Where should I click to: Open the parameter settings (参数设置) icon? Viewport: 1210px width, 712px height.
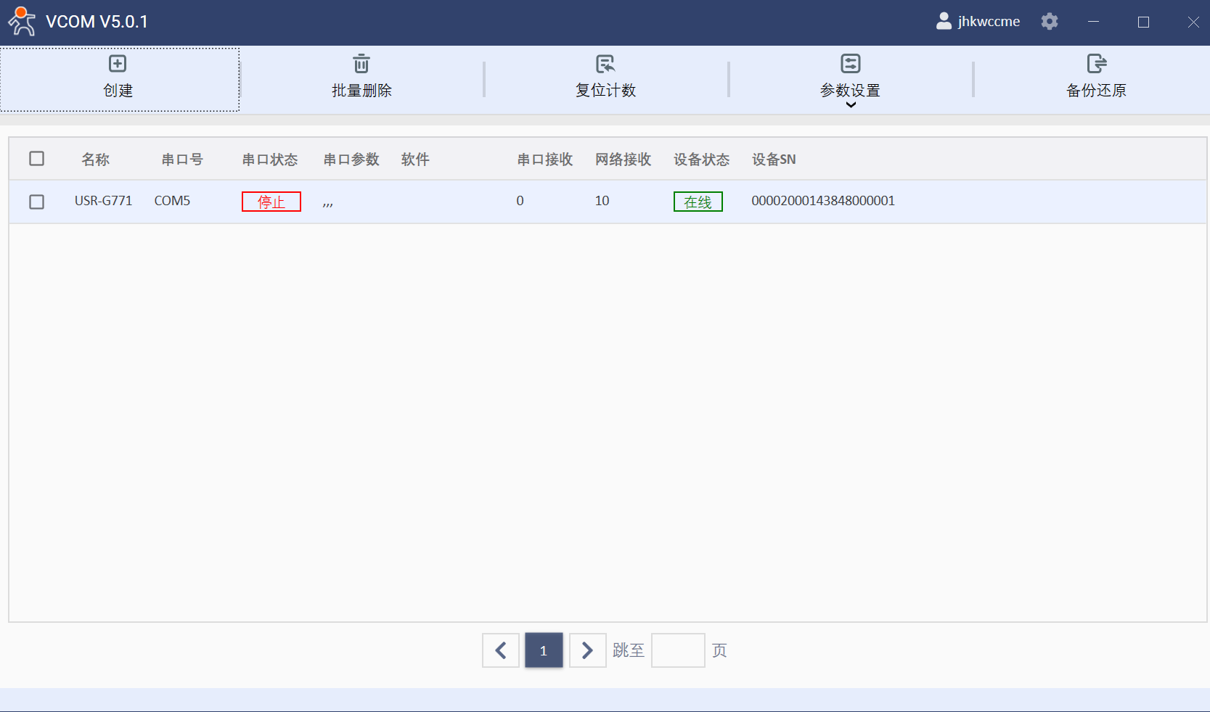coord(850,64)
